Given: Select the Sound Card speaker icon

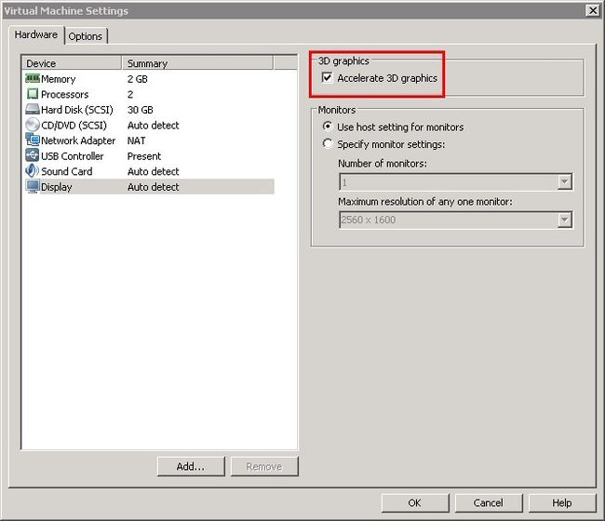Looking at the screenshot, I should 33,170.
